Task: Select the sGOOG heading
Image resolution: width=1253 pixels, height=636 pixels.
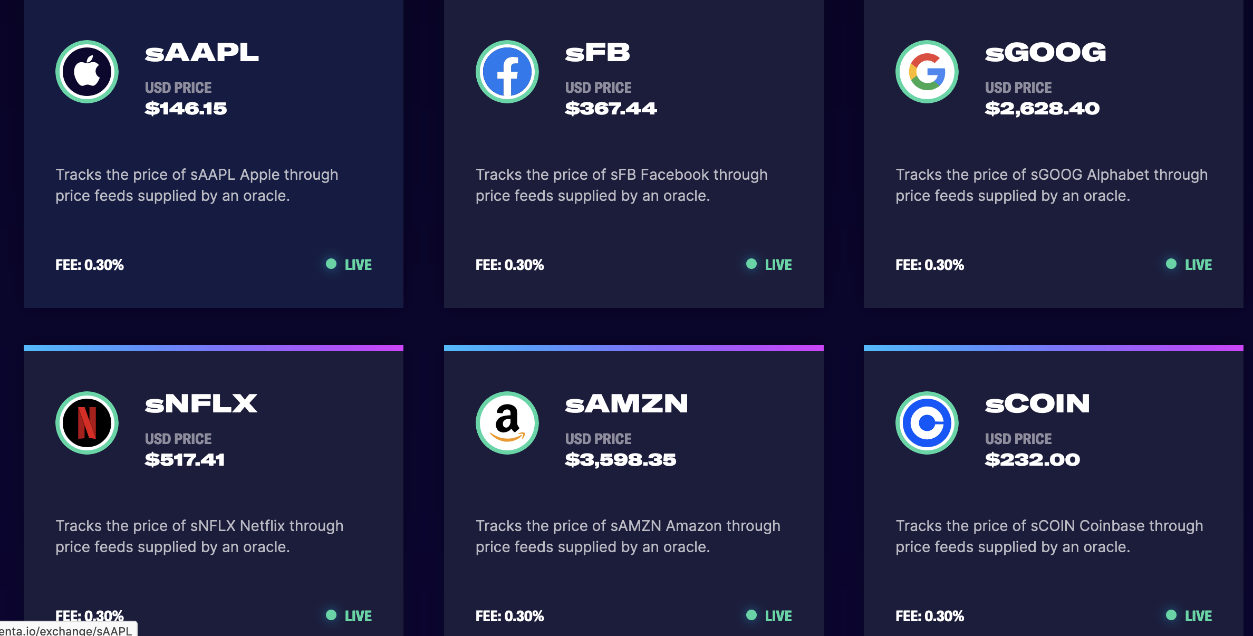Action: pyautogui.click(x=1045, y=53)
